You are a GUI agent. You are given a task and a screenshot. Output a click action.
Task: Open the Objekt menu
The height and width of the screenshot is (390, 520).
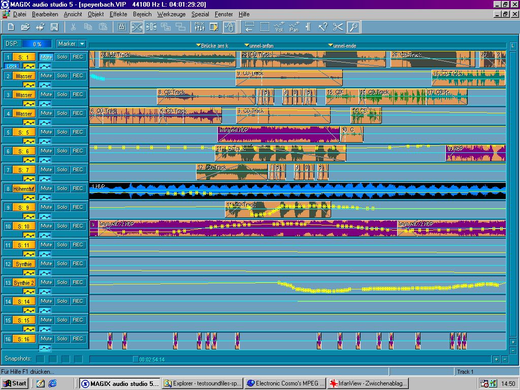[95, 14]
